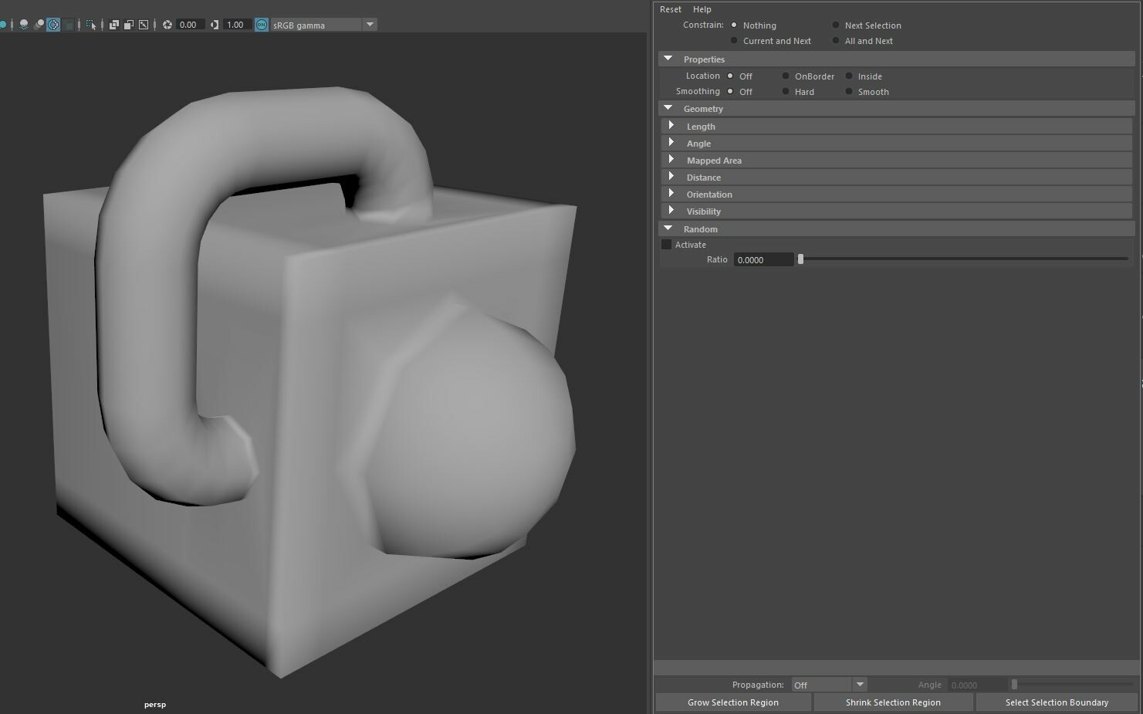Click the Reset menu item
The height and width of the screenshot is (714, 1143).
click(670, 8)
